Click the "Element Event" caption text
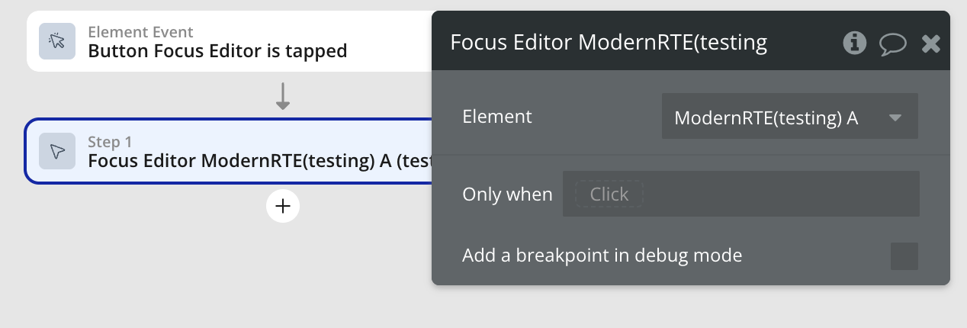The height and width of the screenshot is (328, 967). click(x=140, y=32)
